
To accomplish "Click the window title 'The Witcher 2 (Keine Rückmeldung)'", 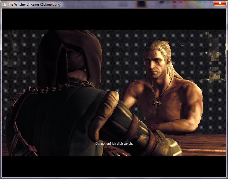I will (34, 4).
